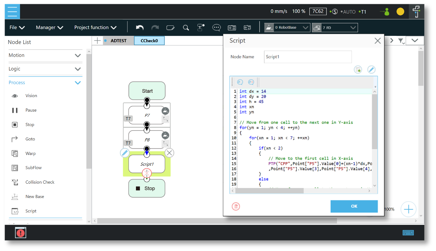The image size is (436, 251).
Task: Open the on-screen keyboard icon
Action: click(408, 233)
